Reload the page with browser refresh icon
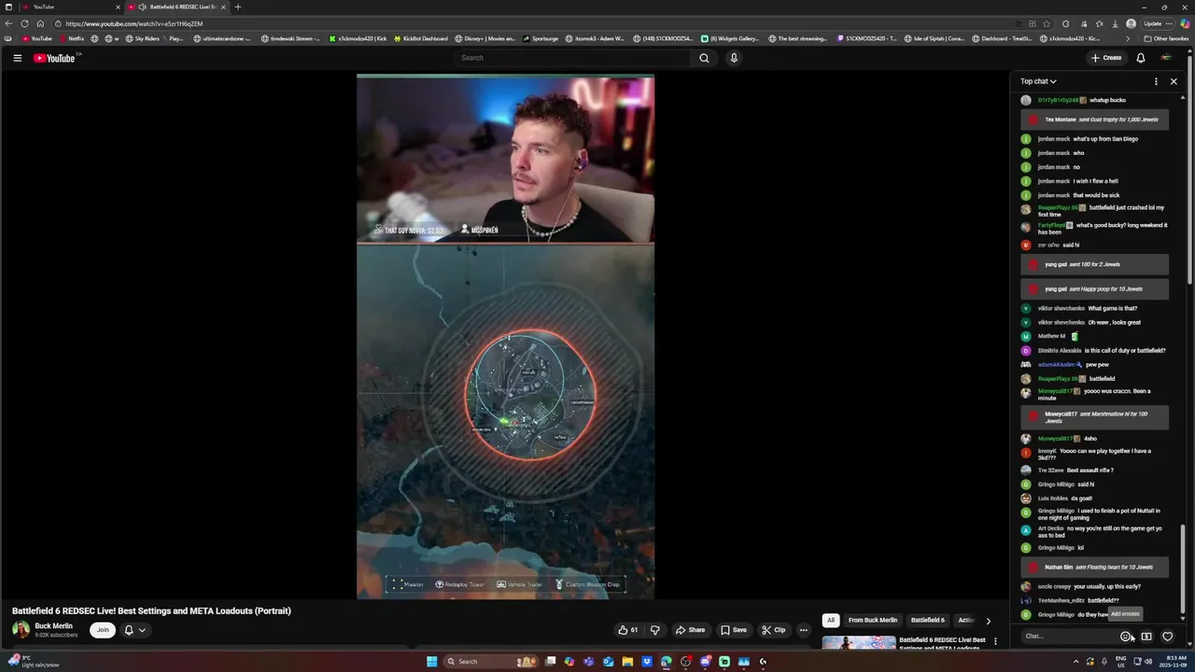This screenshot has width=1195, height=672. 24,23
